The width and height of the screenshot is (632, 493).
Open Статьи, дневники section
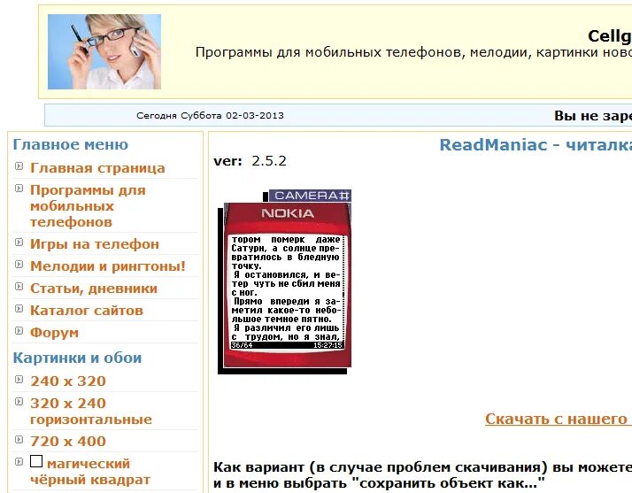(94, 289)
